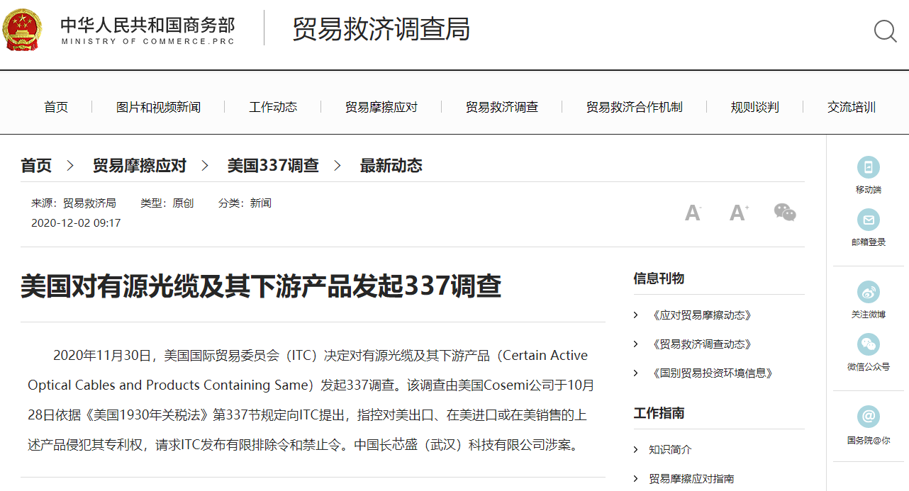Click the 移动端 mobile icon
The image size is (909, 491).
tap(868, 167)
